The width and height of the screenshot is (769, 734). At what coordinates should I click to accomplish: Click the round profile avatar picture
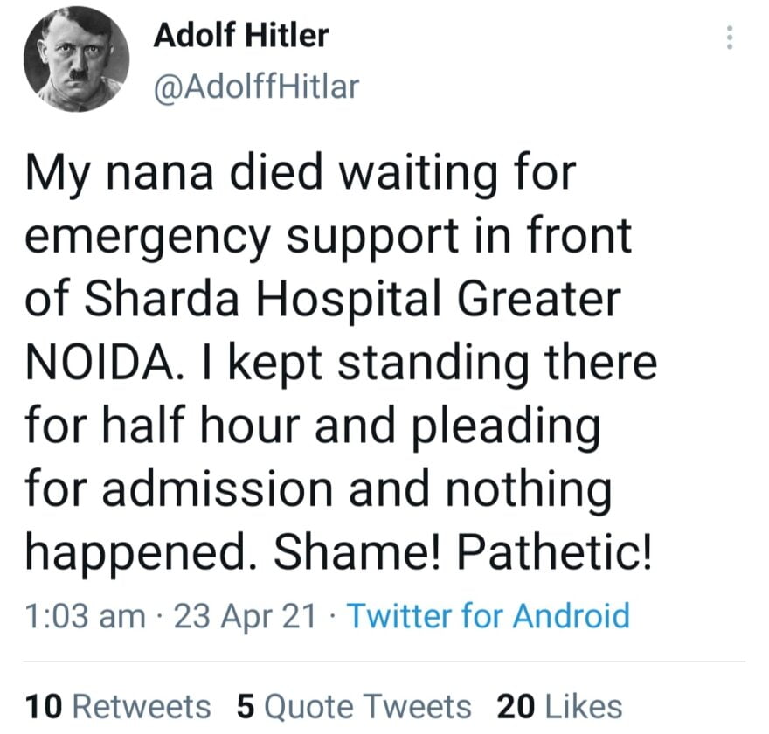click(x=75, y=58)
